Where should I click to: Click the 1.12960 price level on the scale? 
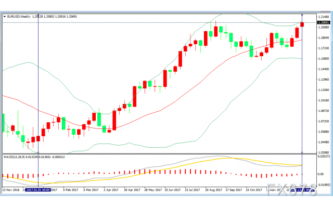point(324,80)
